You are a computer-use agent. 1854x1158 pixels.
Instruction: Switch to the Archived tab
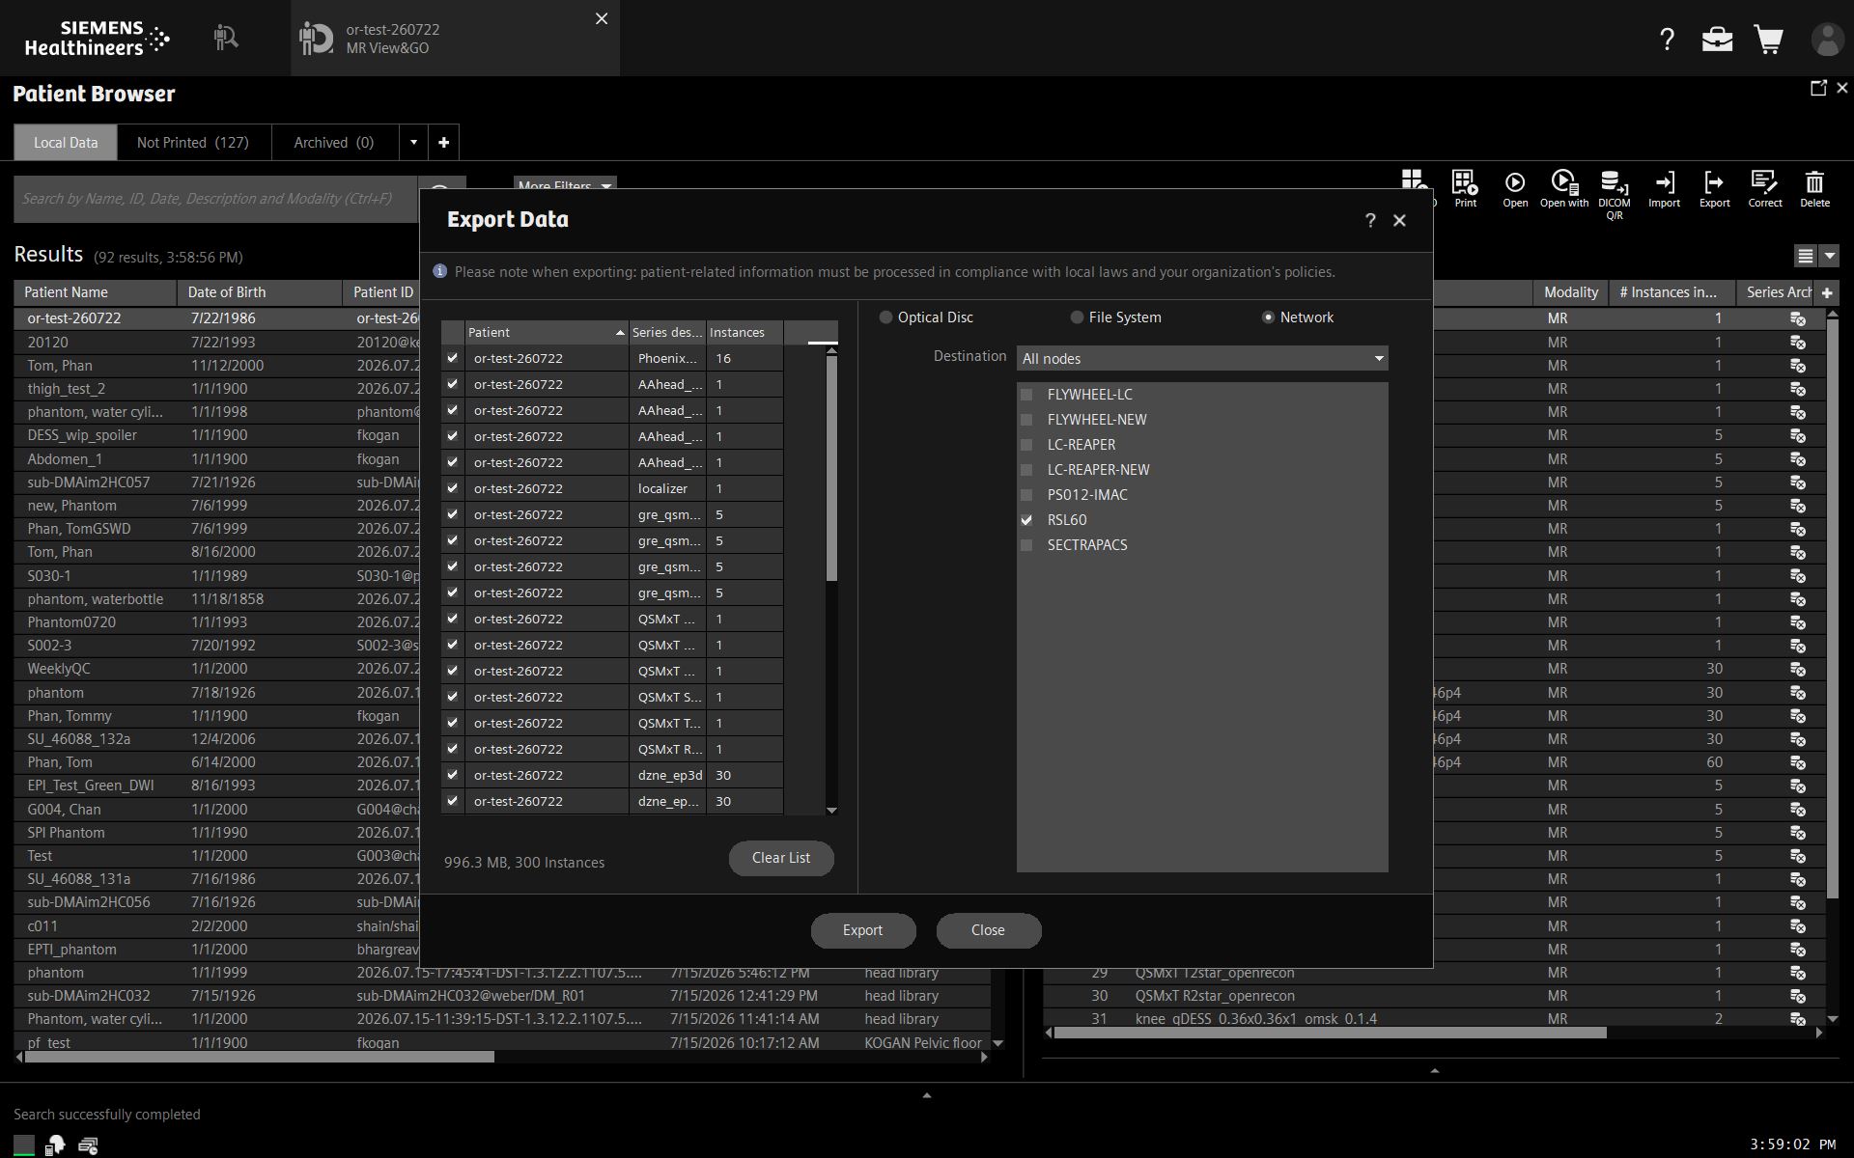[x=334, y=143]
